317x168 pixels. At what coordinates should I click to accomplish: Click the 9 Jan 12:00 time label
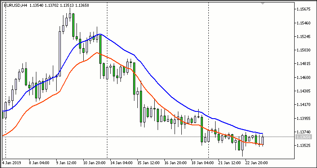(x=66, y=163)
